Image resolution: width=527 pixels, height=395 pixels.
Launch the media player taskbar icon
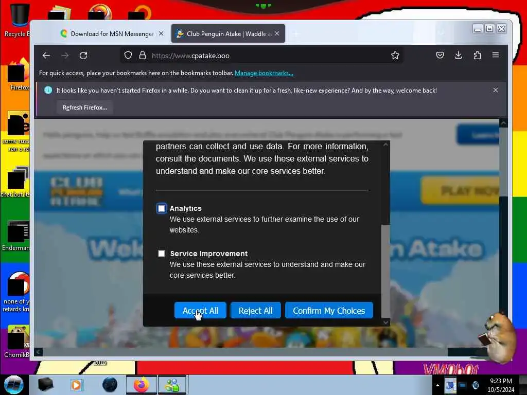(76, 385)
